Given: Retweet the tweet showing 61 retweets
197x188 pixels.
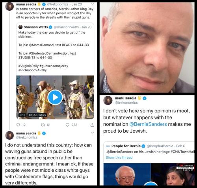Looking at the screenshot, I should [x=43, y=125].
